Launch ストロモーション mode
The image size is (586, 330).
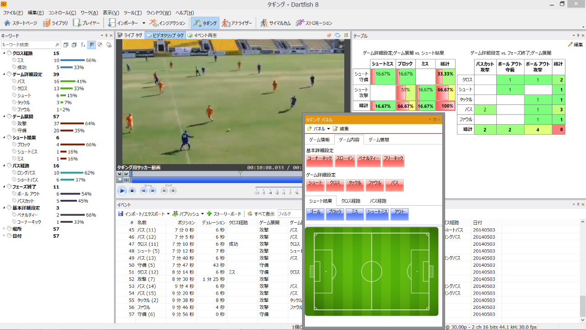tap(314, 23)
